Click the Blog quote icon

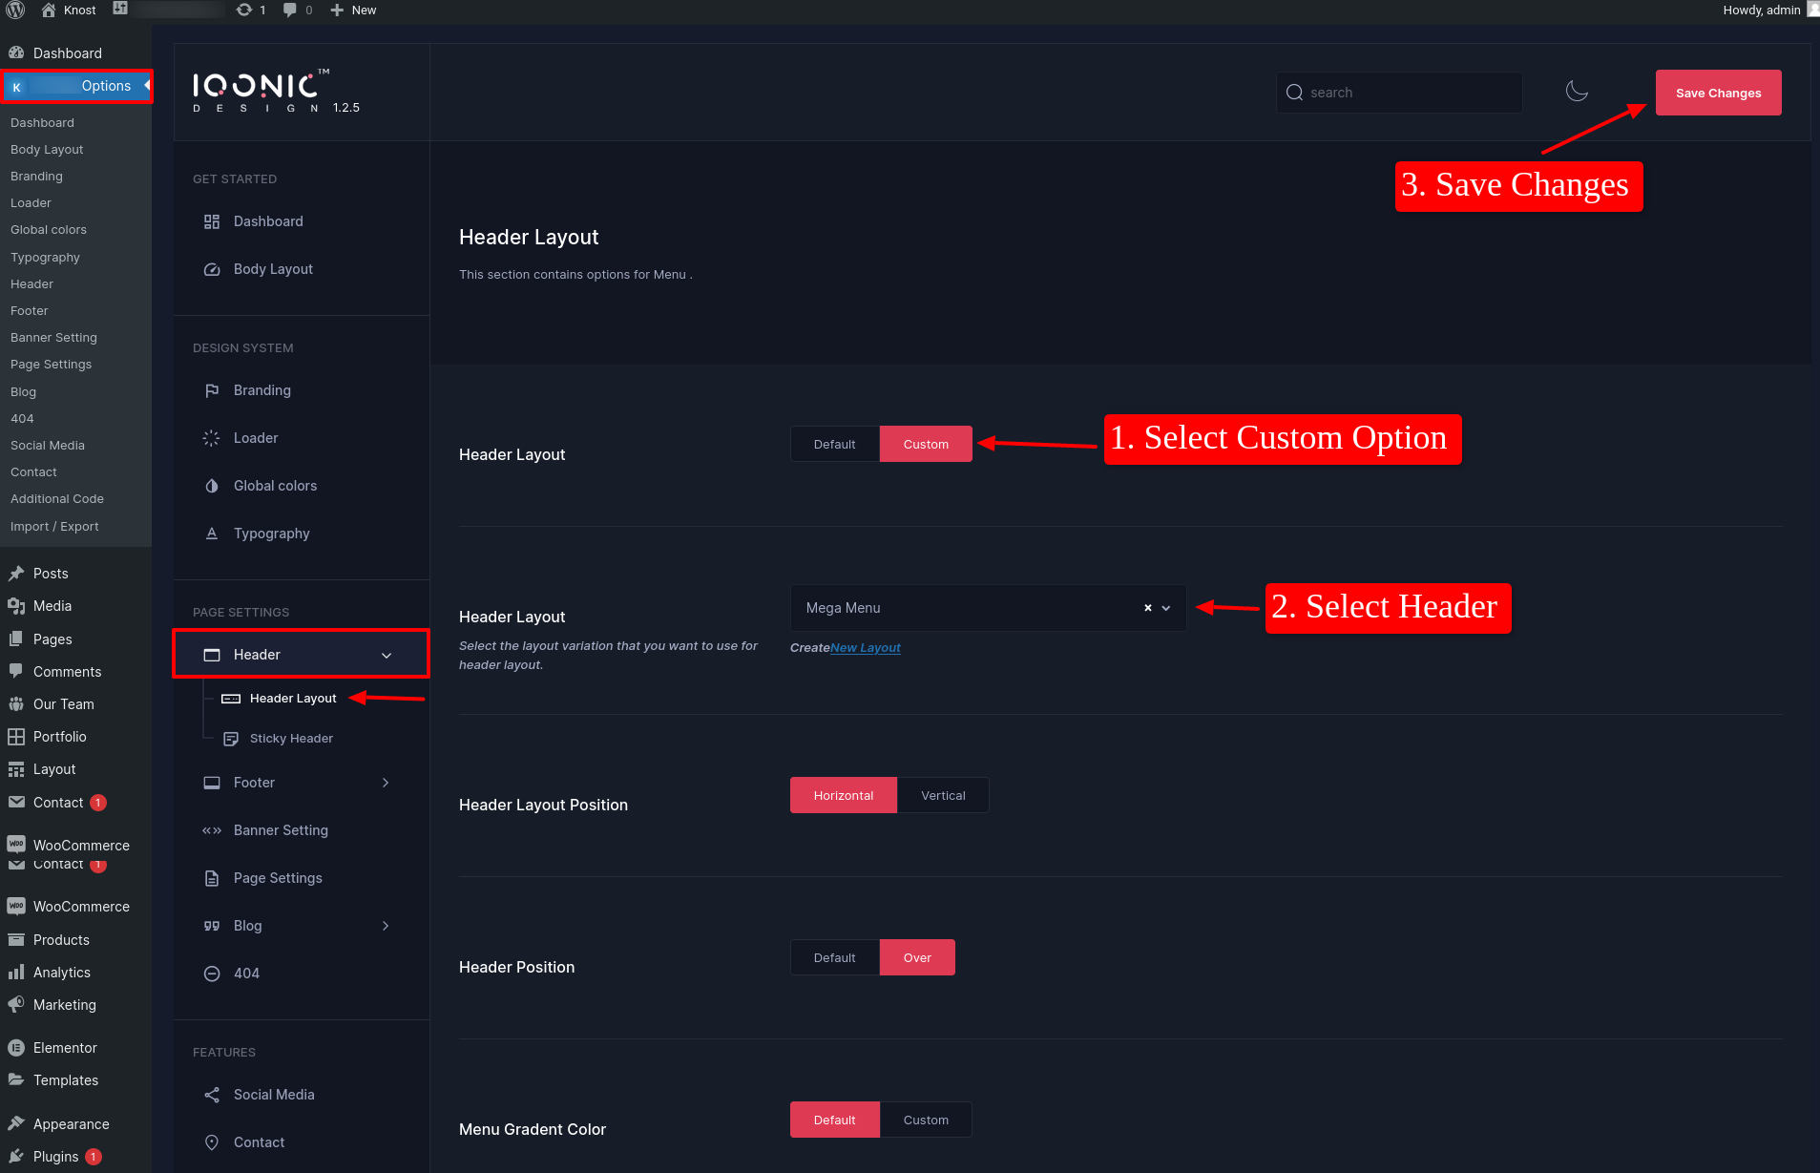coord(212,926)
